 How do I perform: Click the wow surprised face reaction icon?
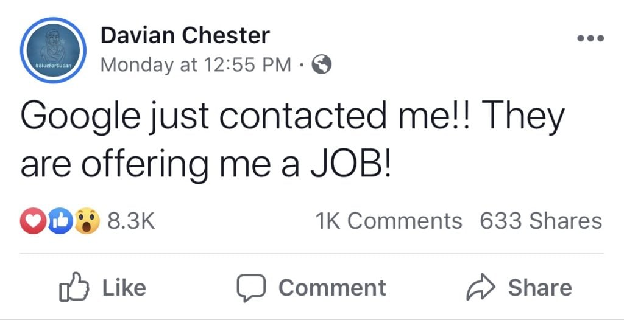(87, 221)
